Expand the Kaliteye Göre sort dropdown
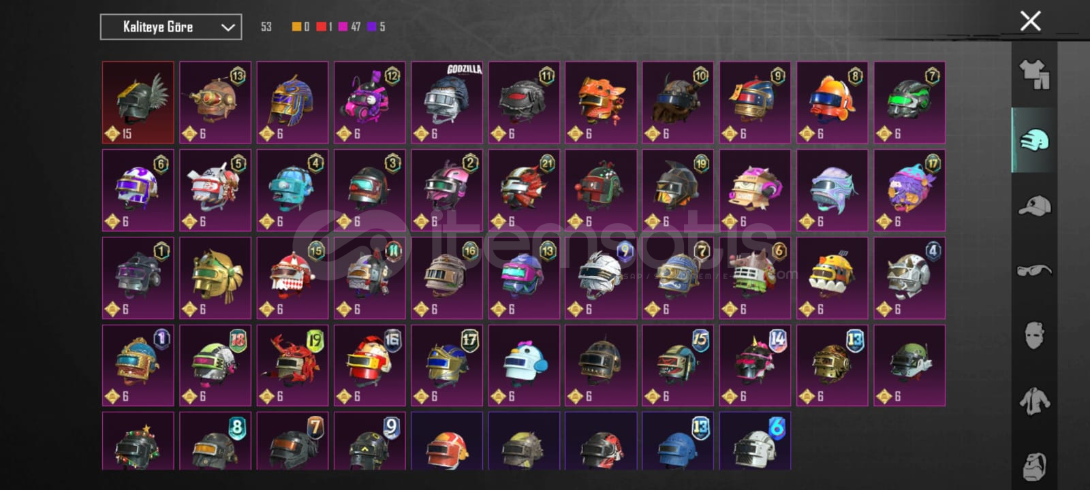The image size is (1090, 490). click(x=171, y=27)
